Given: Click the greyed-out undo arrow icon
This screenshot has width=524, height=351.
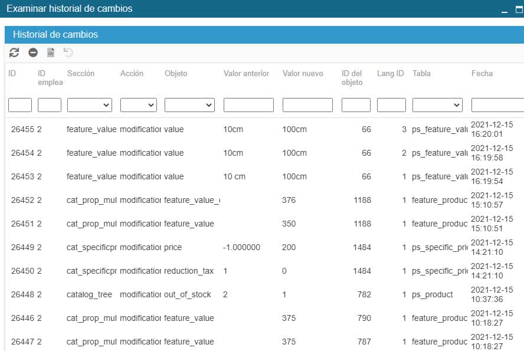Looking at the screenshot, I should 68,53.
